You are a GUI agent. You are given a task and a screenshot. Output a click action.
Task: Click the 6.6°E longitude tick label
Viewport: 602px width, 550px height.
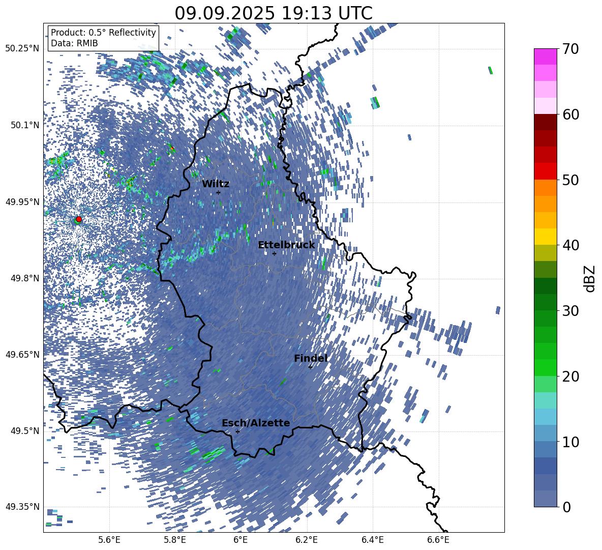click(x=438, y=540)
